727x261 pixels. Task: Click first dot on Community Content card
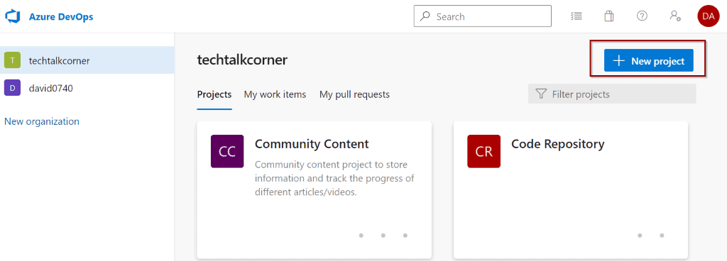[361, 235]
